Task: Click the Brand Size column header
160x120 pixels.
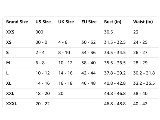Action: [x=17, y=22]
